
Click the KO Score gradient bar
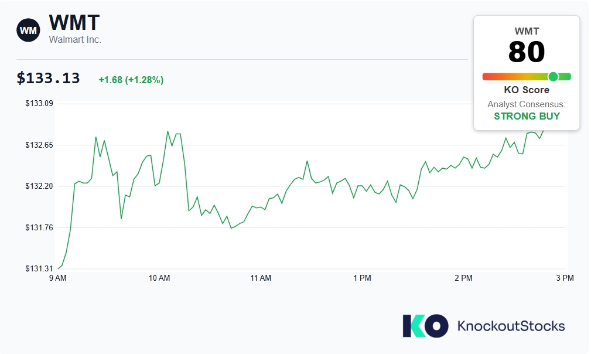527,77
